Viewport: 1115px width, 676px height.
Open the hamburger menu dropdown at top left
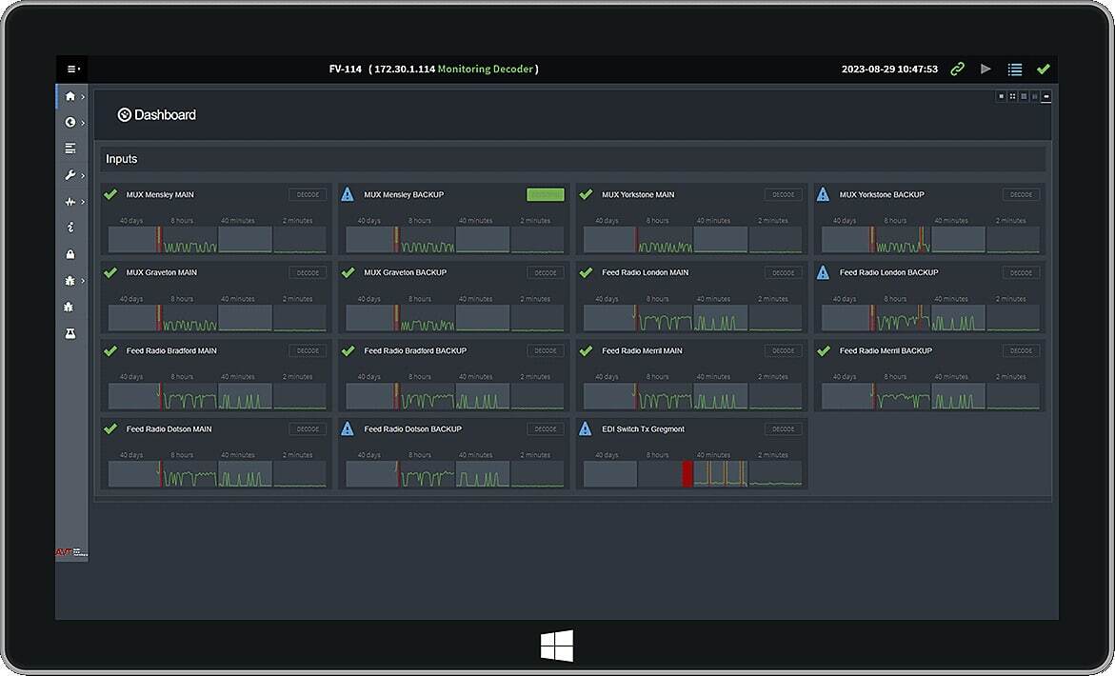click(72, 69)
